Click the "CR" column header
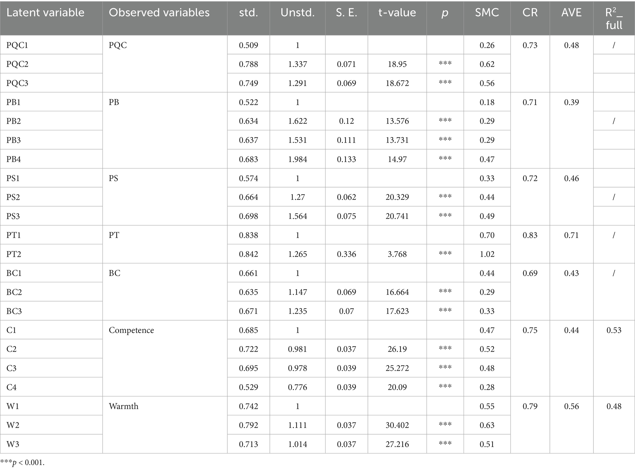635x470 pixels. coord(530,13)
